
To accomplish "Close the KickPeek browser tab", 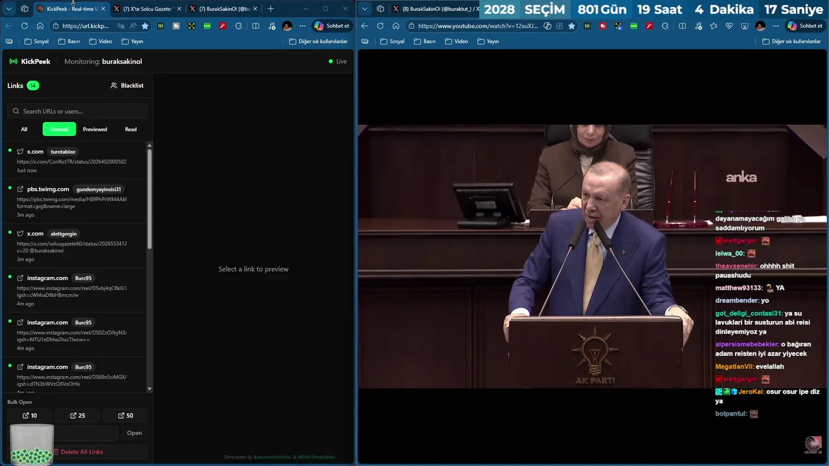I will coord(103,9).
